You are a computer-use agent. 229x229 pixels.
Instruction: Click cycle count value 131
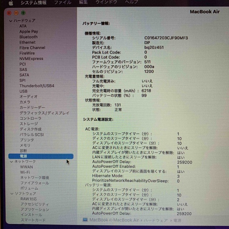tap(118, 105)
